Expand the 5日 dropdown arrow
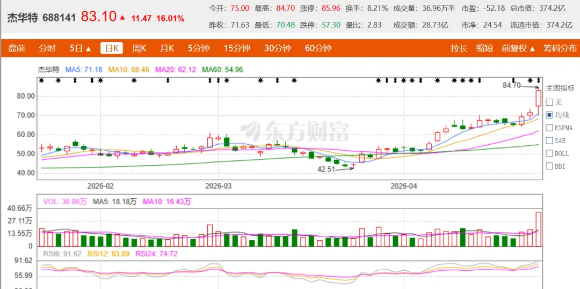The width and height of the screenshot is (580, 289). pos(89,49)
